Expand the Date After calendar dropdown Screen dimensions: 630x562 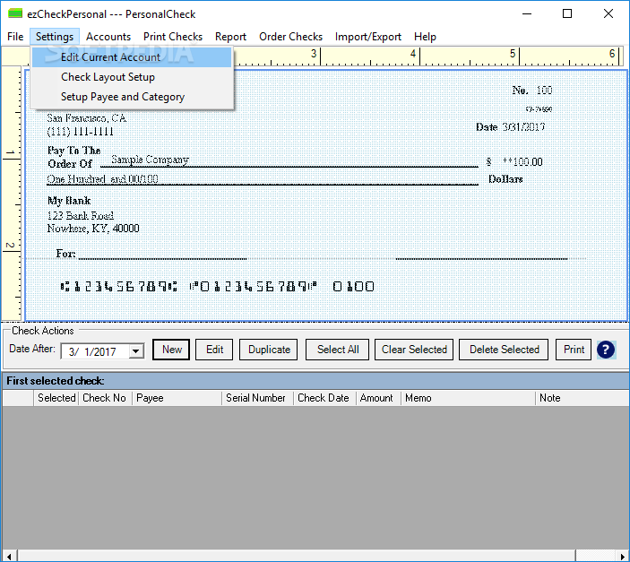coord(136,351)
